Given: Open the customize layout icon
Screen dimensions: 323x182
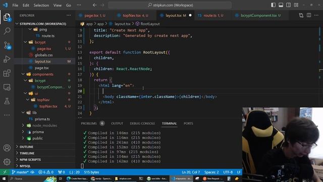Looking at the screenshot, I should (x=296, y=5).
